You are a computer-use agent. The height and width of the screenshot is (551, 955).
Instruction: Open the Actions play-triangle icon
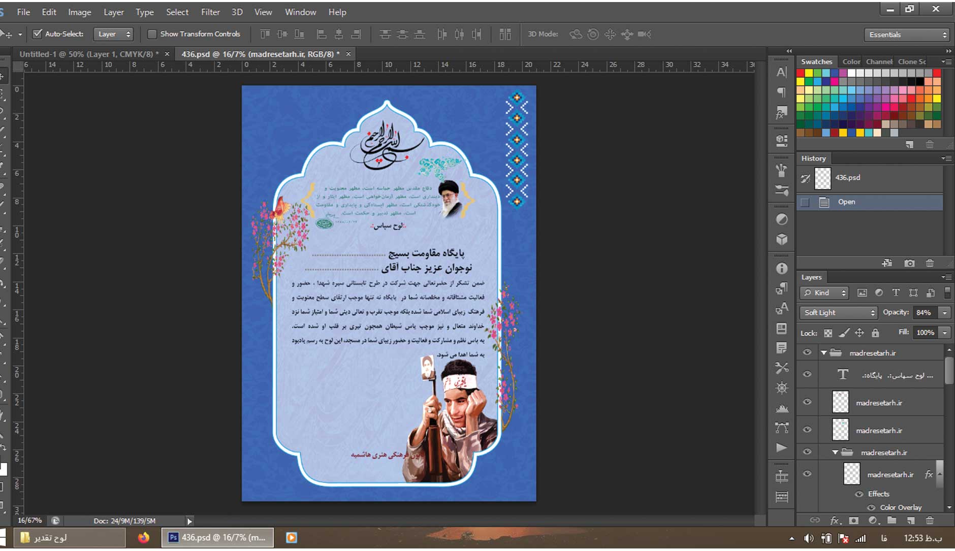pos(782,447)
